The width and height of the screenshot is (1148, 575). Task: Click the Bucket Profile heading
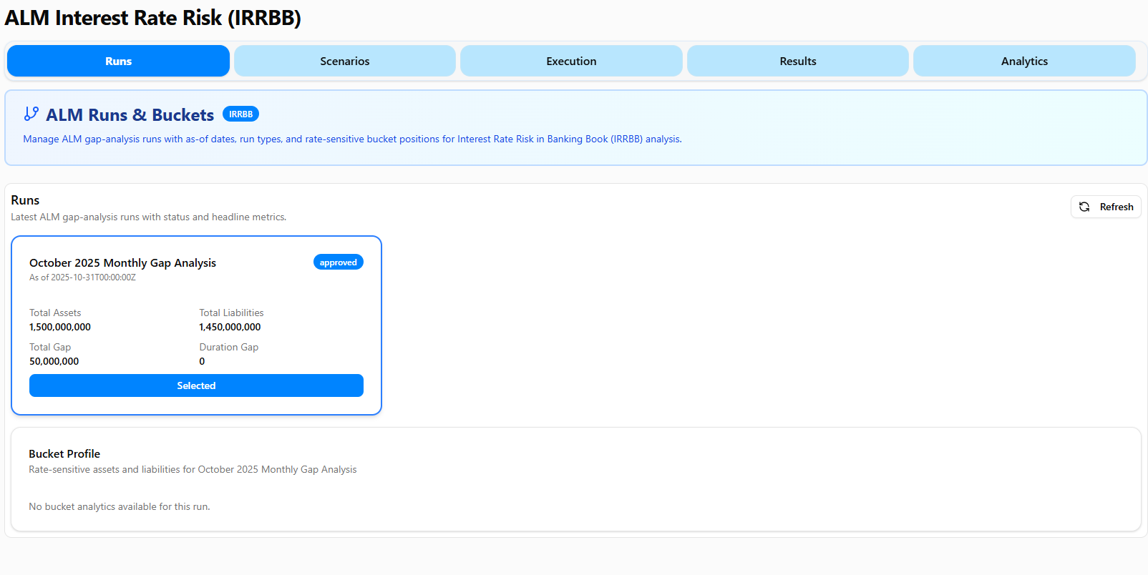(64, 454)
